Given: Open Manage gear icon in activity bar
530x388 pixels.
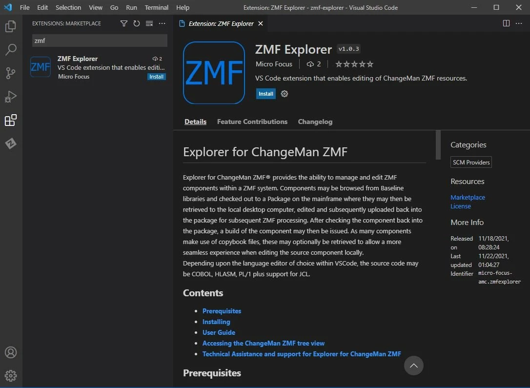Looking at the screenshot, I should 11,375.
